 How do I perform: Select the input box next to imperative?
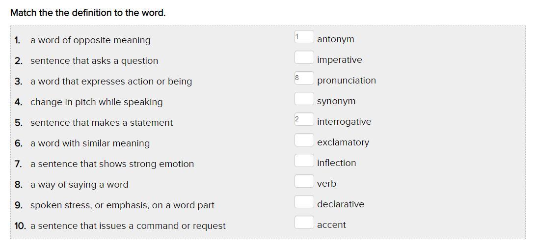[304, 58]
